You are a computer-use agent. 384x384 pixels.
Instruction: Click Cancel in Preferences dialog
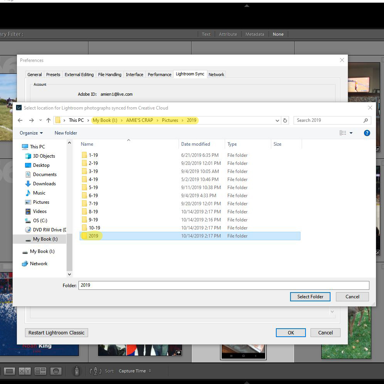pos(326,332)
